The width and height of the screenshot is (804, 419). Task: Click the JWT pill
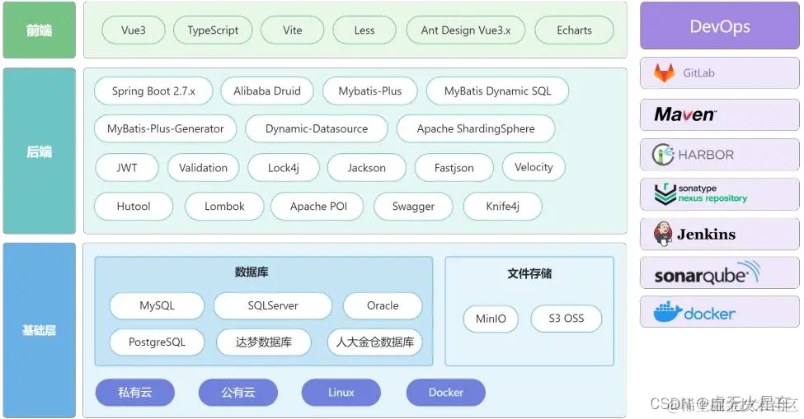pyautogui.click(x=127, y=167)
